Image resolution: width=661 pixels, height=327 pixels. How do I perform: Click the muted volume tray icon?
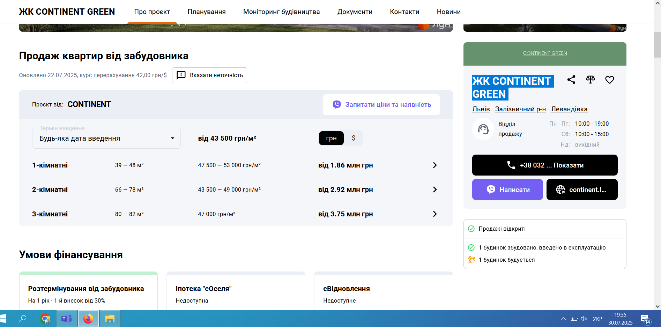click(584, 319)
